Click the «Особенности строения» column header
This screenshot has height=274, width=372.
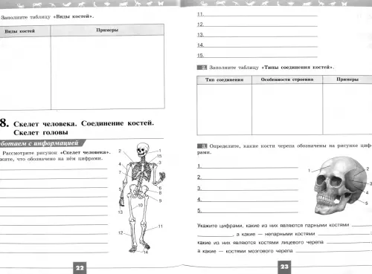point(287,79)
